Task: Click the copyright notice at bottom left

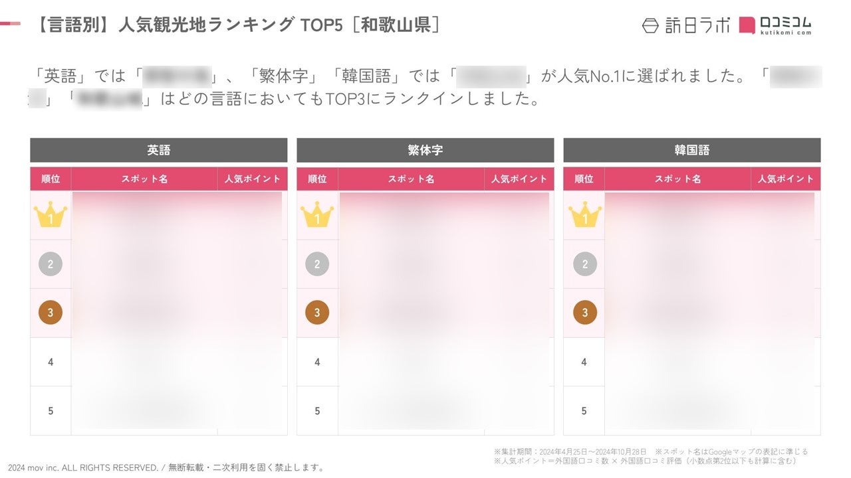Action: (166, 467)
